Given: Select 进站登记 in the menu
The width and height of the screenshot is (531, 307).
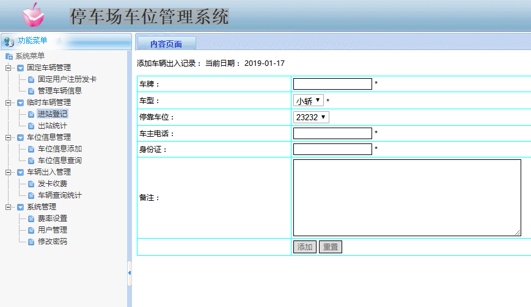Looking at the screenshot, I should 53,114.
